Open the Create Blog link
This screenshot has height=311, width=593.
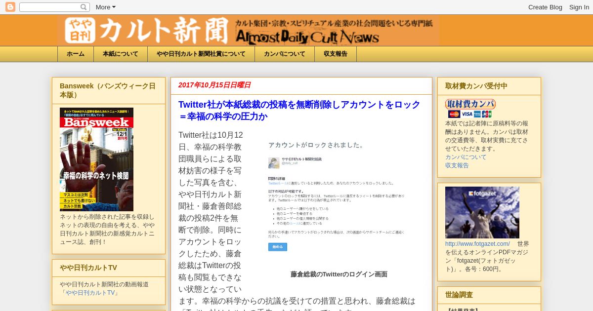coord(545,7)
